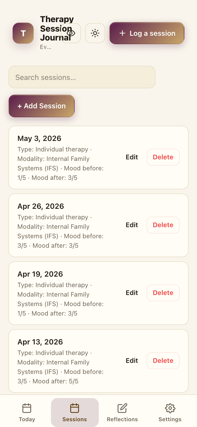Click the + Add Session button
197x427 pixels.
coord(42,106)
